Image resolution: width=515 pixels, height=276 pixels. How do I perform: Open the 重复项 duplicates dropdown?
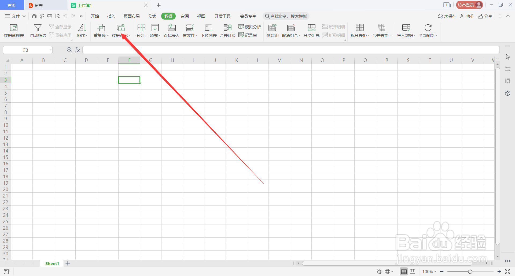point(101,31)
